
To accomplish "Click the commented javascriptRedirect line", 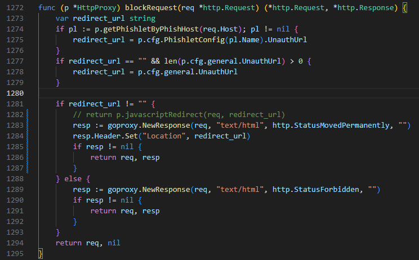I will tap(179, 114).
